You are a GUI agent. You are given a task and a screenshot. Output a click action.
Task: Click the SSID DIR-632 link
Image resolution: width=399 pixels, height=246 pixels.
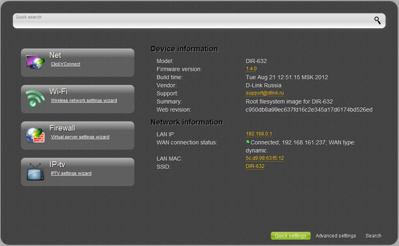tap(255, 166)
